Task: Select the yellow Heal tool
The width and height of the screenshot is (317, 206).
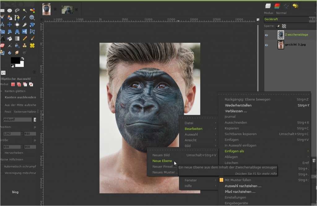Action: pos(32,46)
